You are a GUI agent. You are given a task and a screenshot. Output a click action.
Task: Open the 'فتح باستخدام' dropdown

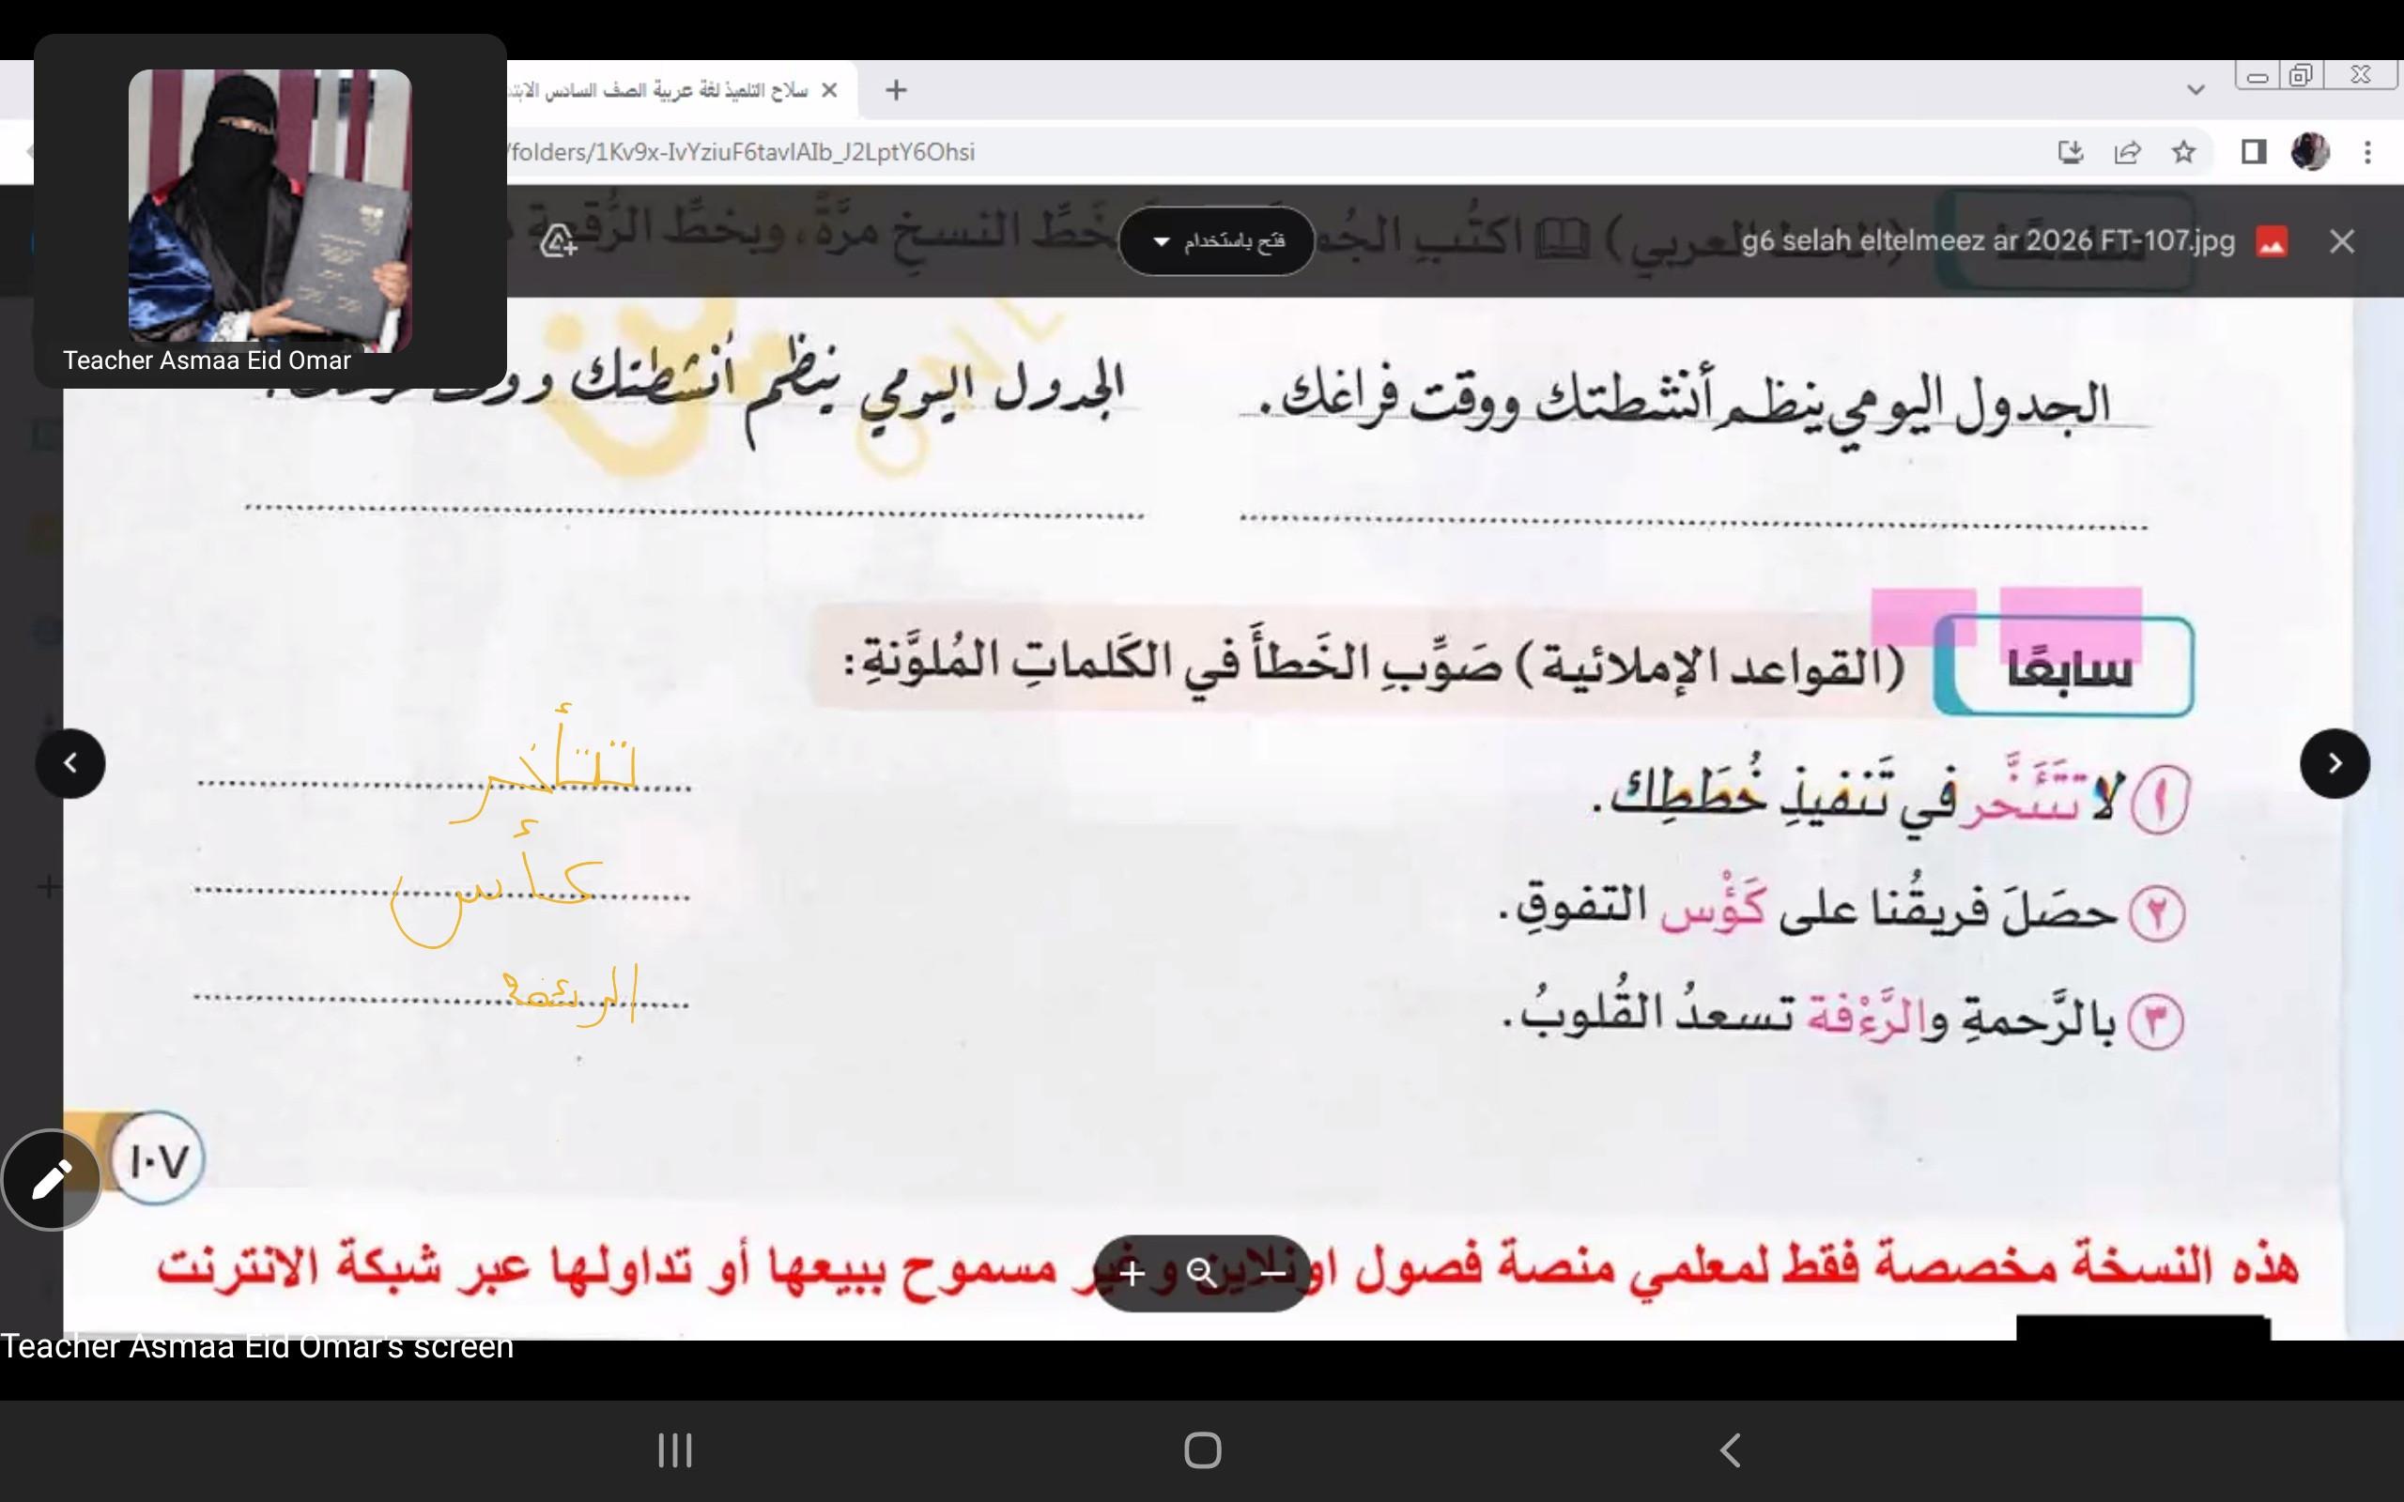click(x=1217, y=241)
